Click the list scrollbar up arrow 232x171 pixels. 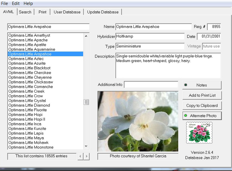86,36
